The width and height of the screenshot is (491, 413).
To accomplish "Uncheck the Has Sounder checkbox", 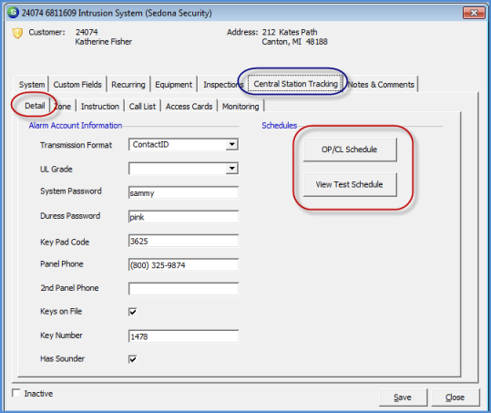I will coord(133,359).
